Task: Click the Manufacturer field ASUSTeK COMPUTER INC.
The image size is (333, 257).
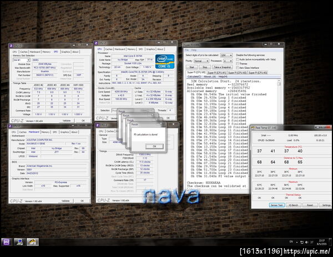Action: [57, 140]
